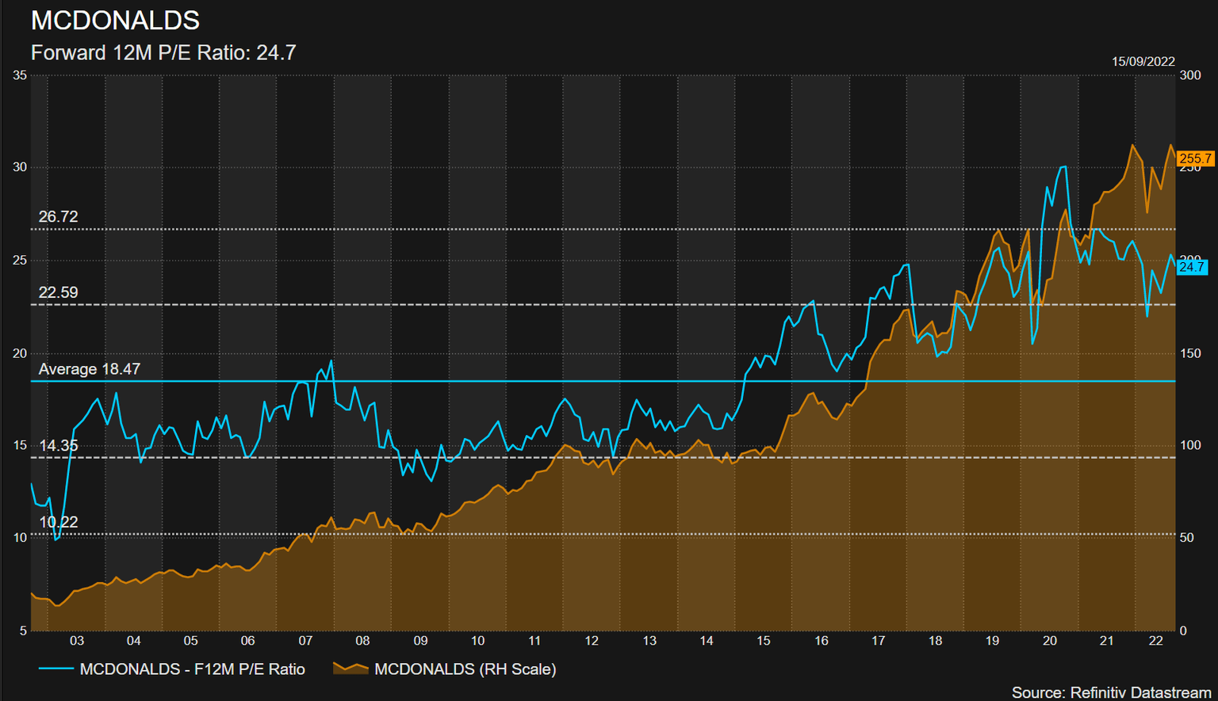
Task: Click the 14.35 dashed line label
Action: click(x=59, y=446)
